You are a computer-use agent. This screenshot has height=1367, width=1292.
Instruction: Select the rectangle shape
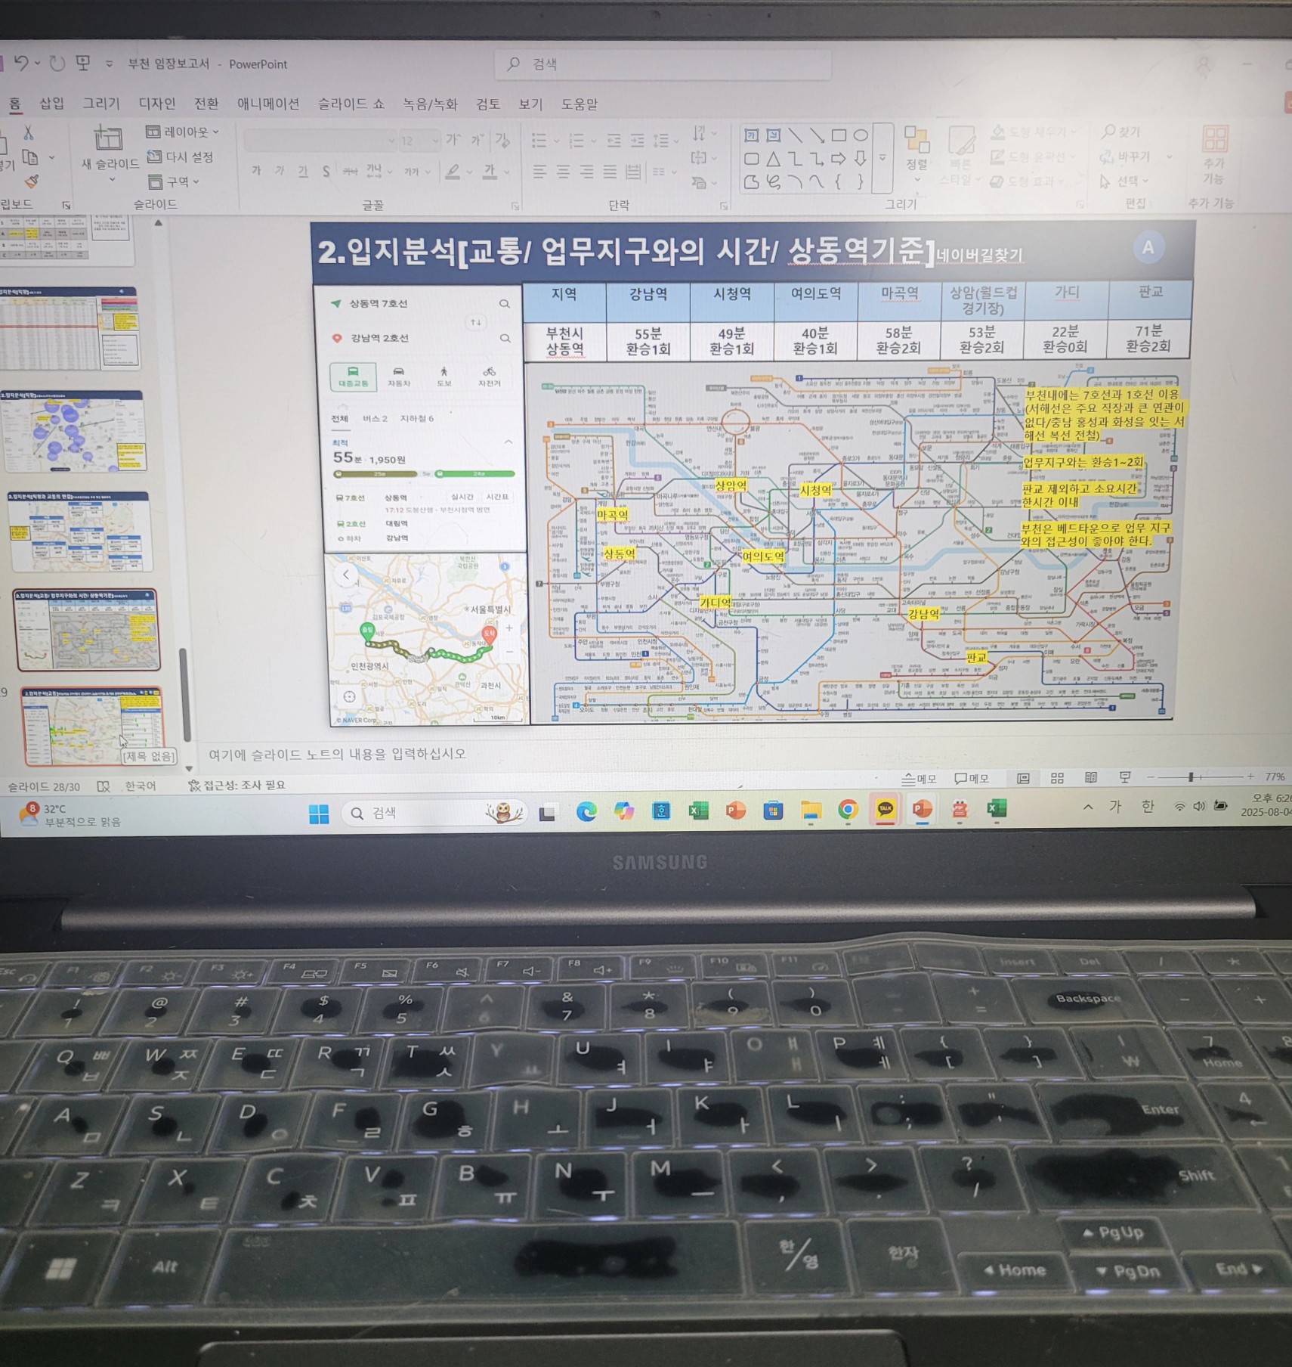point(839,135)
